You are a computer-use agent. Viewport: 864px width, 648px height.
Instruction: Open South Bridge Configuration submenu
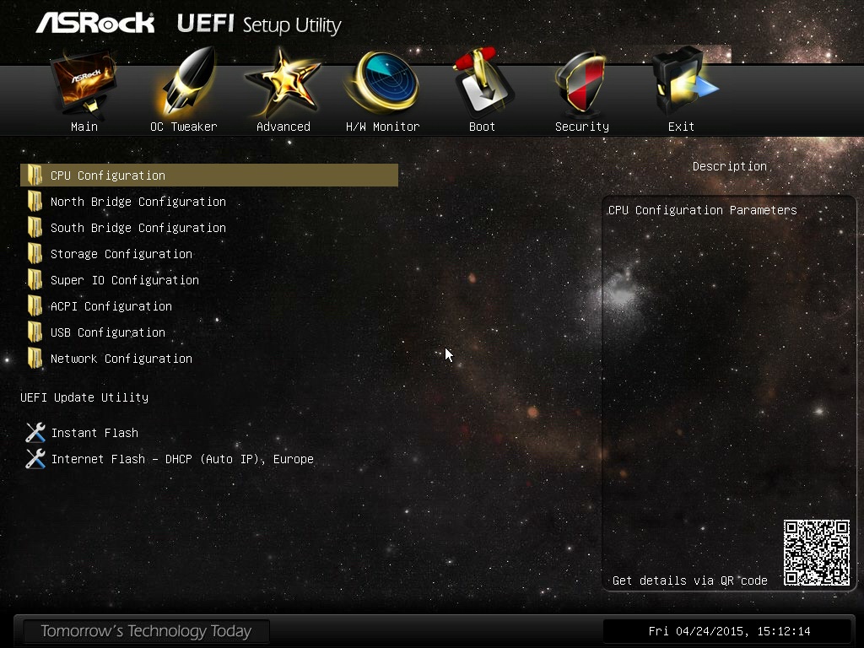pos(138,228)
